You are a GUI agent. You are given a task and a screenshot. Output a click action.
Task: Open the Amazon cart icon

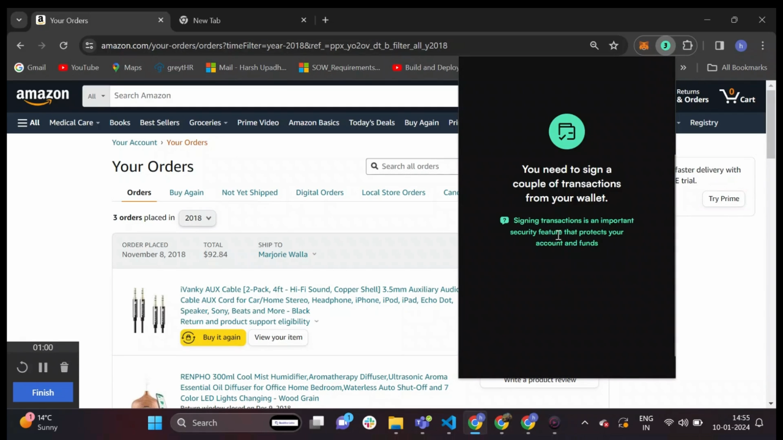[x=737, y=96]
